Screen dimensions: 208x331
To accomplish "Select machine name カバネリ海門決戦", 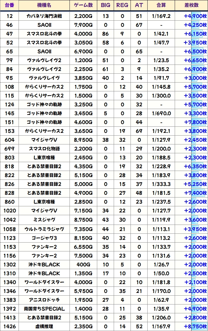I will [x=44, y=16].
